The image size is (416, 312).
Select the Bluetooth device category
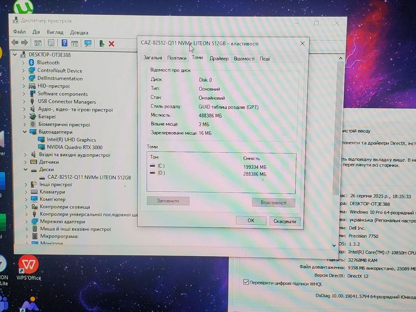[48, 63]
